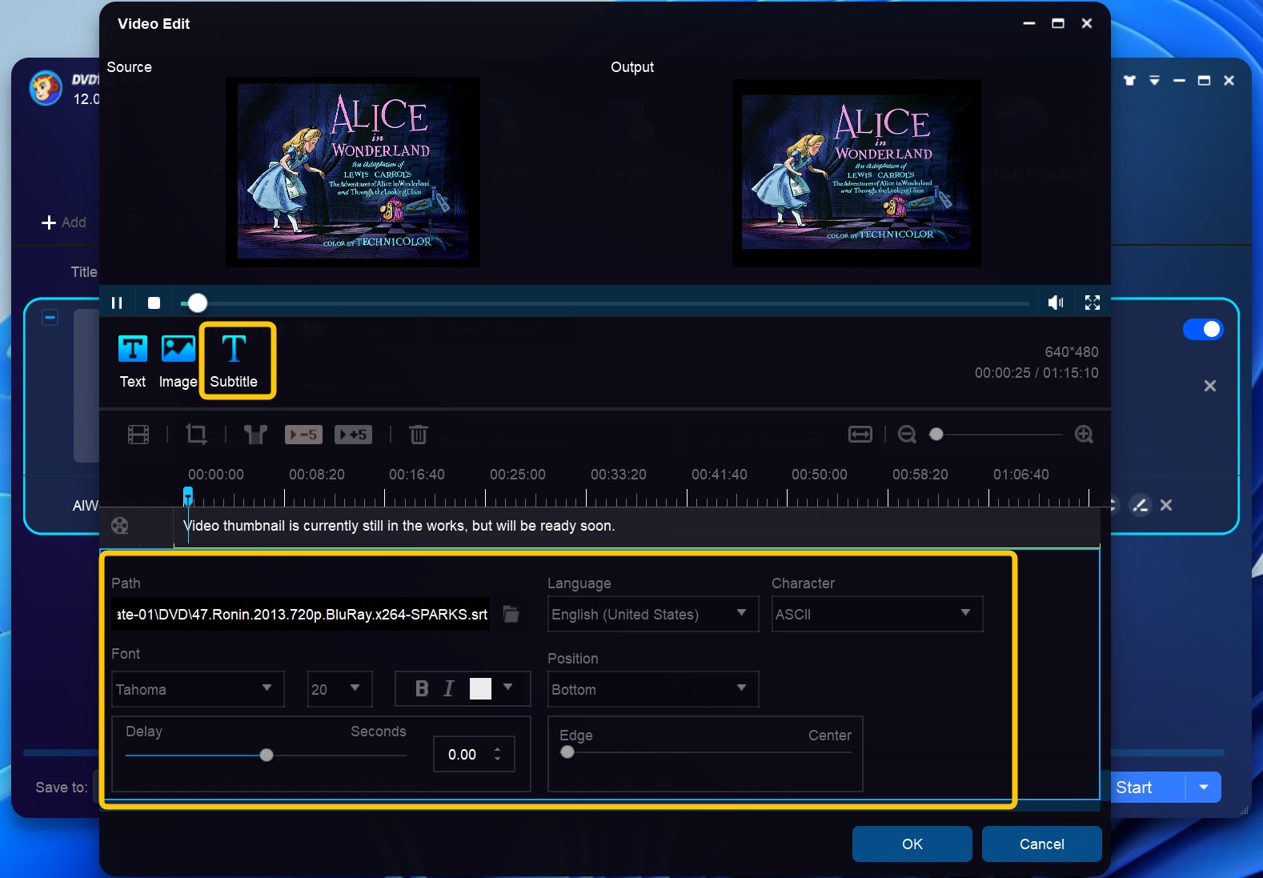Screen dimensions: 1263x878
Task: Browse for subtitle file folder icon
Action: pos(511,614)
